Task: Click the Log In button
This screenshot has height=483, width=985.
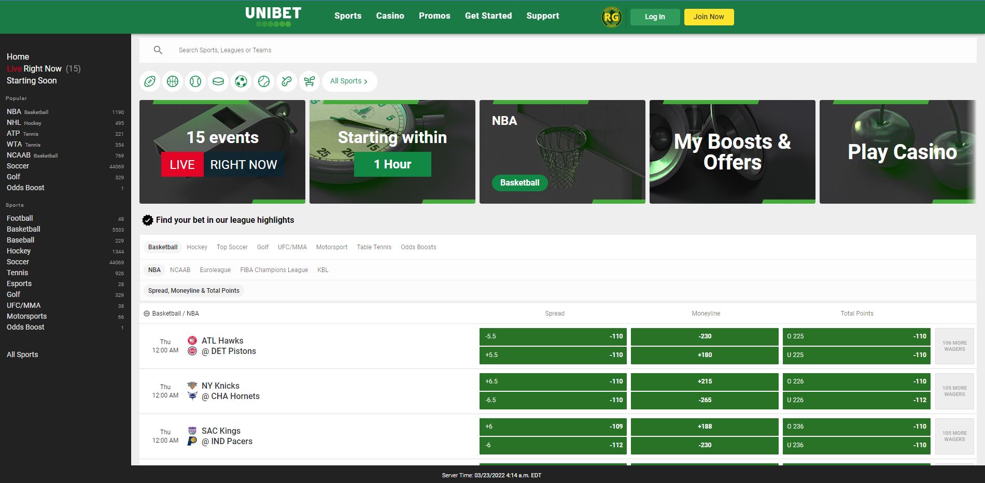Action: (655, 17)
